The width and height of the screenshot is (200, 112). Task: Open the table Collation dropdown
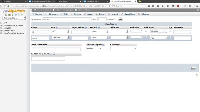(123, 49)
